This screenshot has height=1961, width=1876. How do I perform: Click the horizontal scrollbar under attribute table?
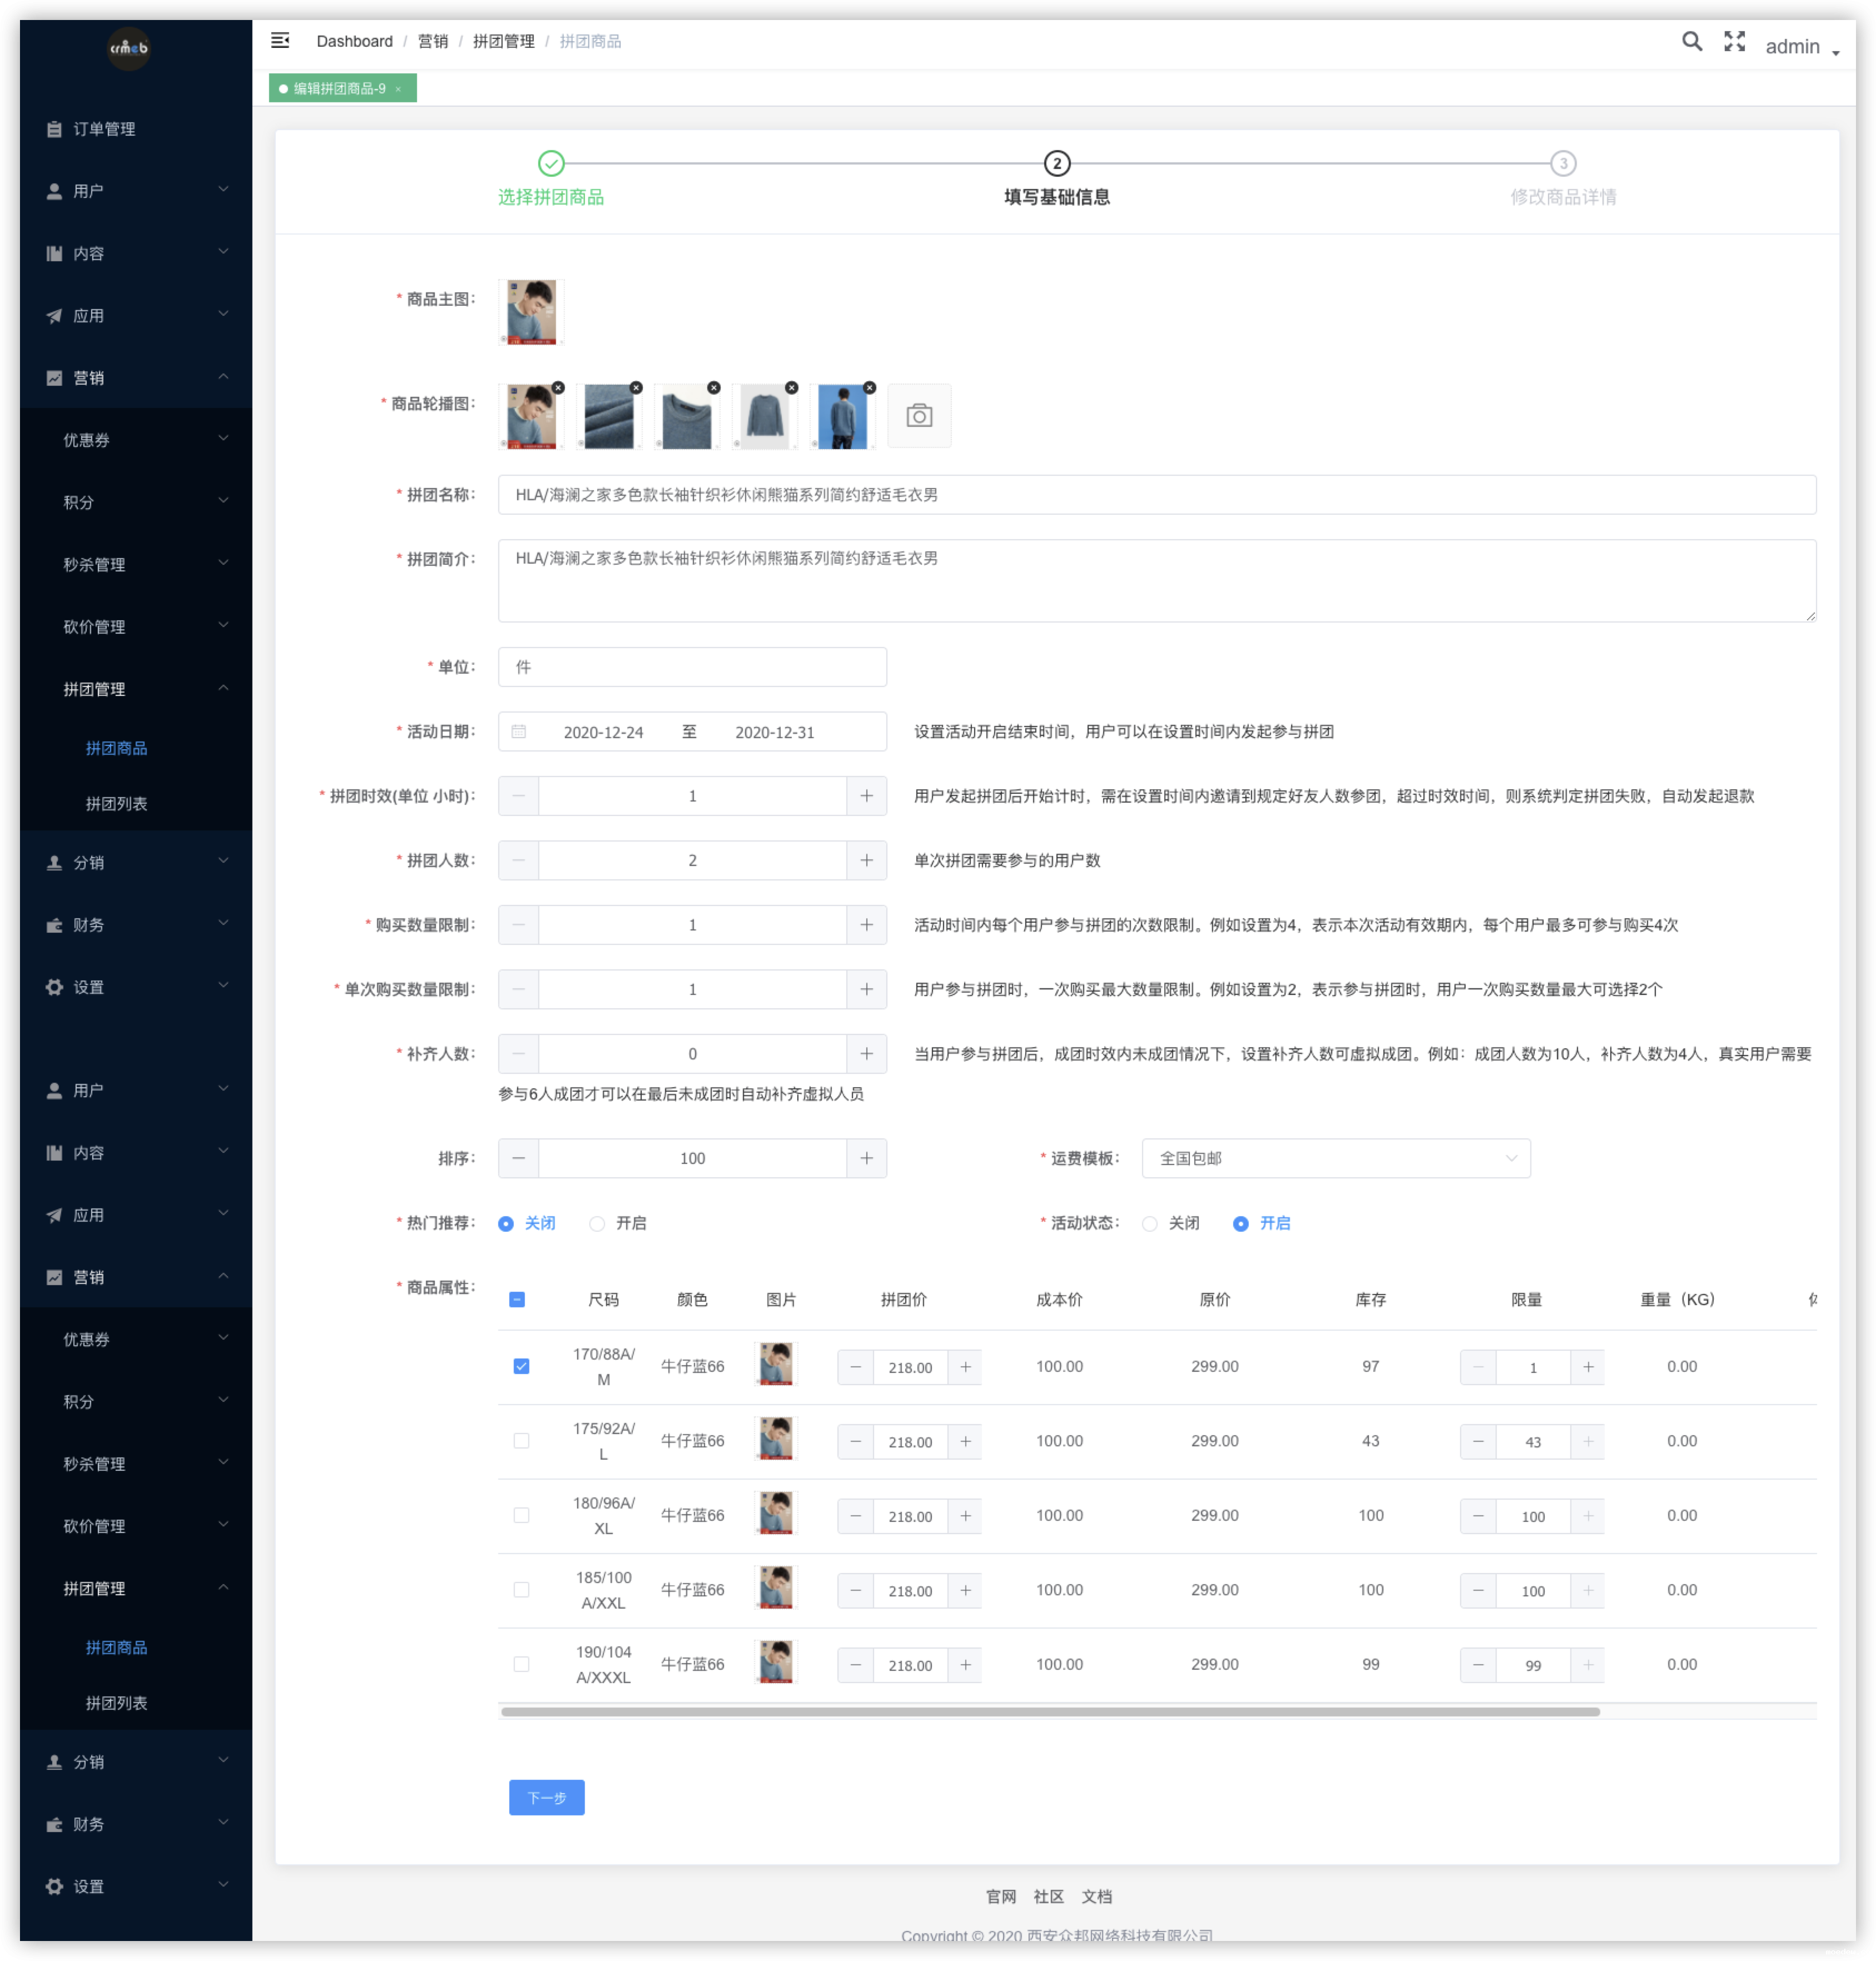(1050, 1712)
